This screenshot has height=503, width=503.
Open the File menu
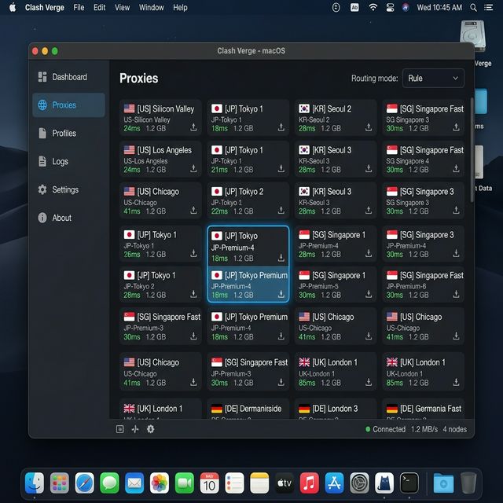pyautogui.click(x=79, y=7)
